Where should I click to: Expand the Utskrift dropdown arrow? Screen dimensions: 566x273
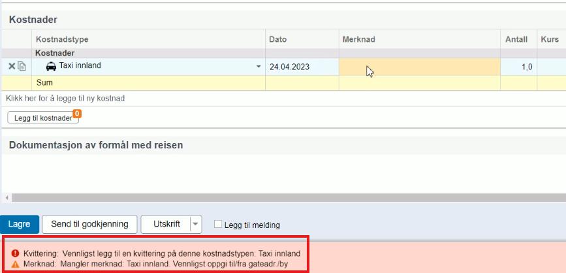[x=195, y=224]
